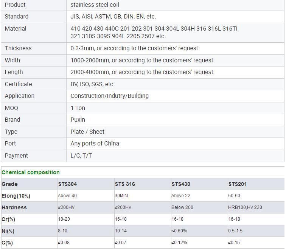
Task: Click the green 'Chemical composition' heading
Action: point(31,172)
